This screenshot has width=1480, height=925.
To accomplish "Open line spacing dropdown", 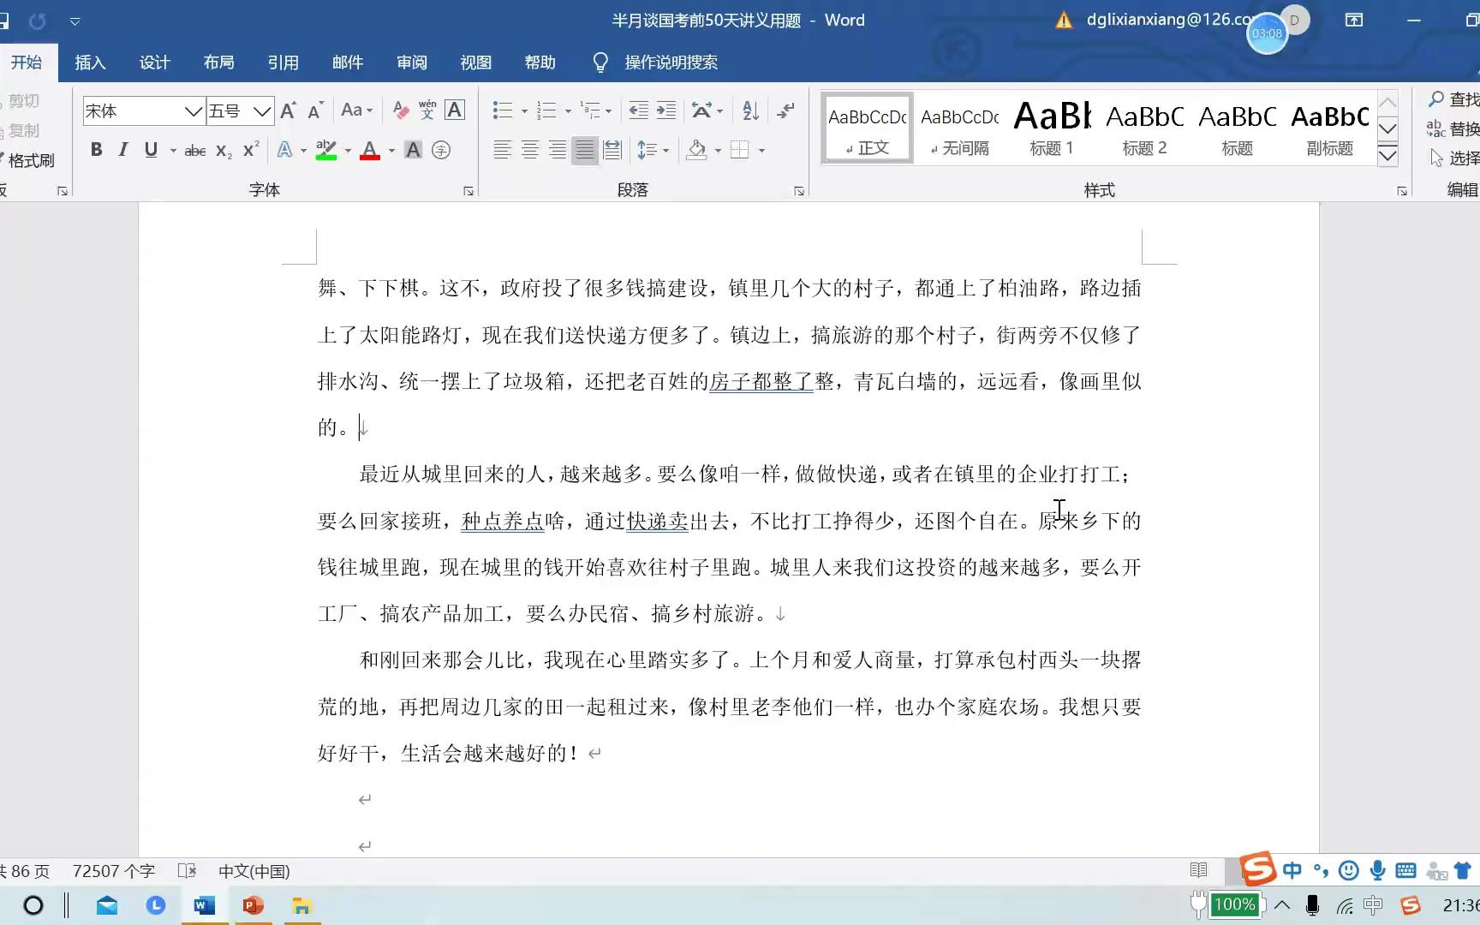I will coord(653,151).
